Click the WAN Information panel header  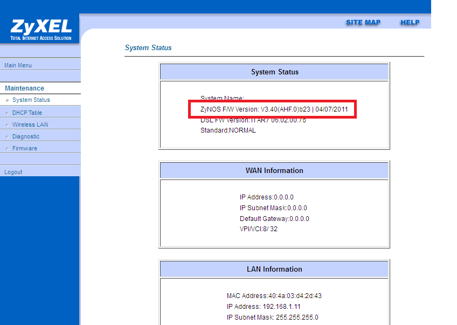click(x=274, y=170)
